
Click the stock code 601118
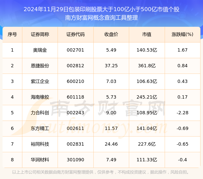pyautogui.click(x=75, y=97)
